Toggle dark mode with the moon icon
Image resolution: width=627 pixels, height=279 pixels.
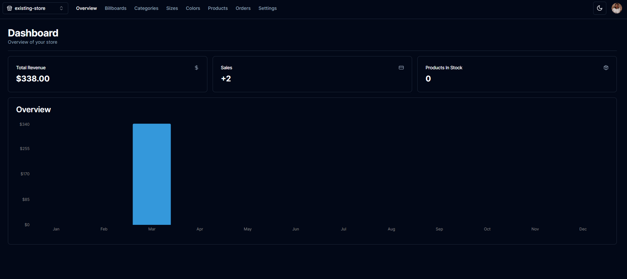(x=599, y=8)
